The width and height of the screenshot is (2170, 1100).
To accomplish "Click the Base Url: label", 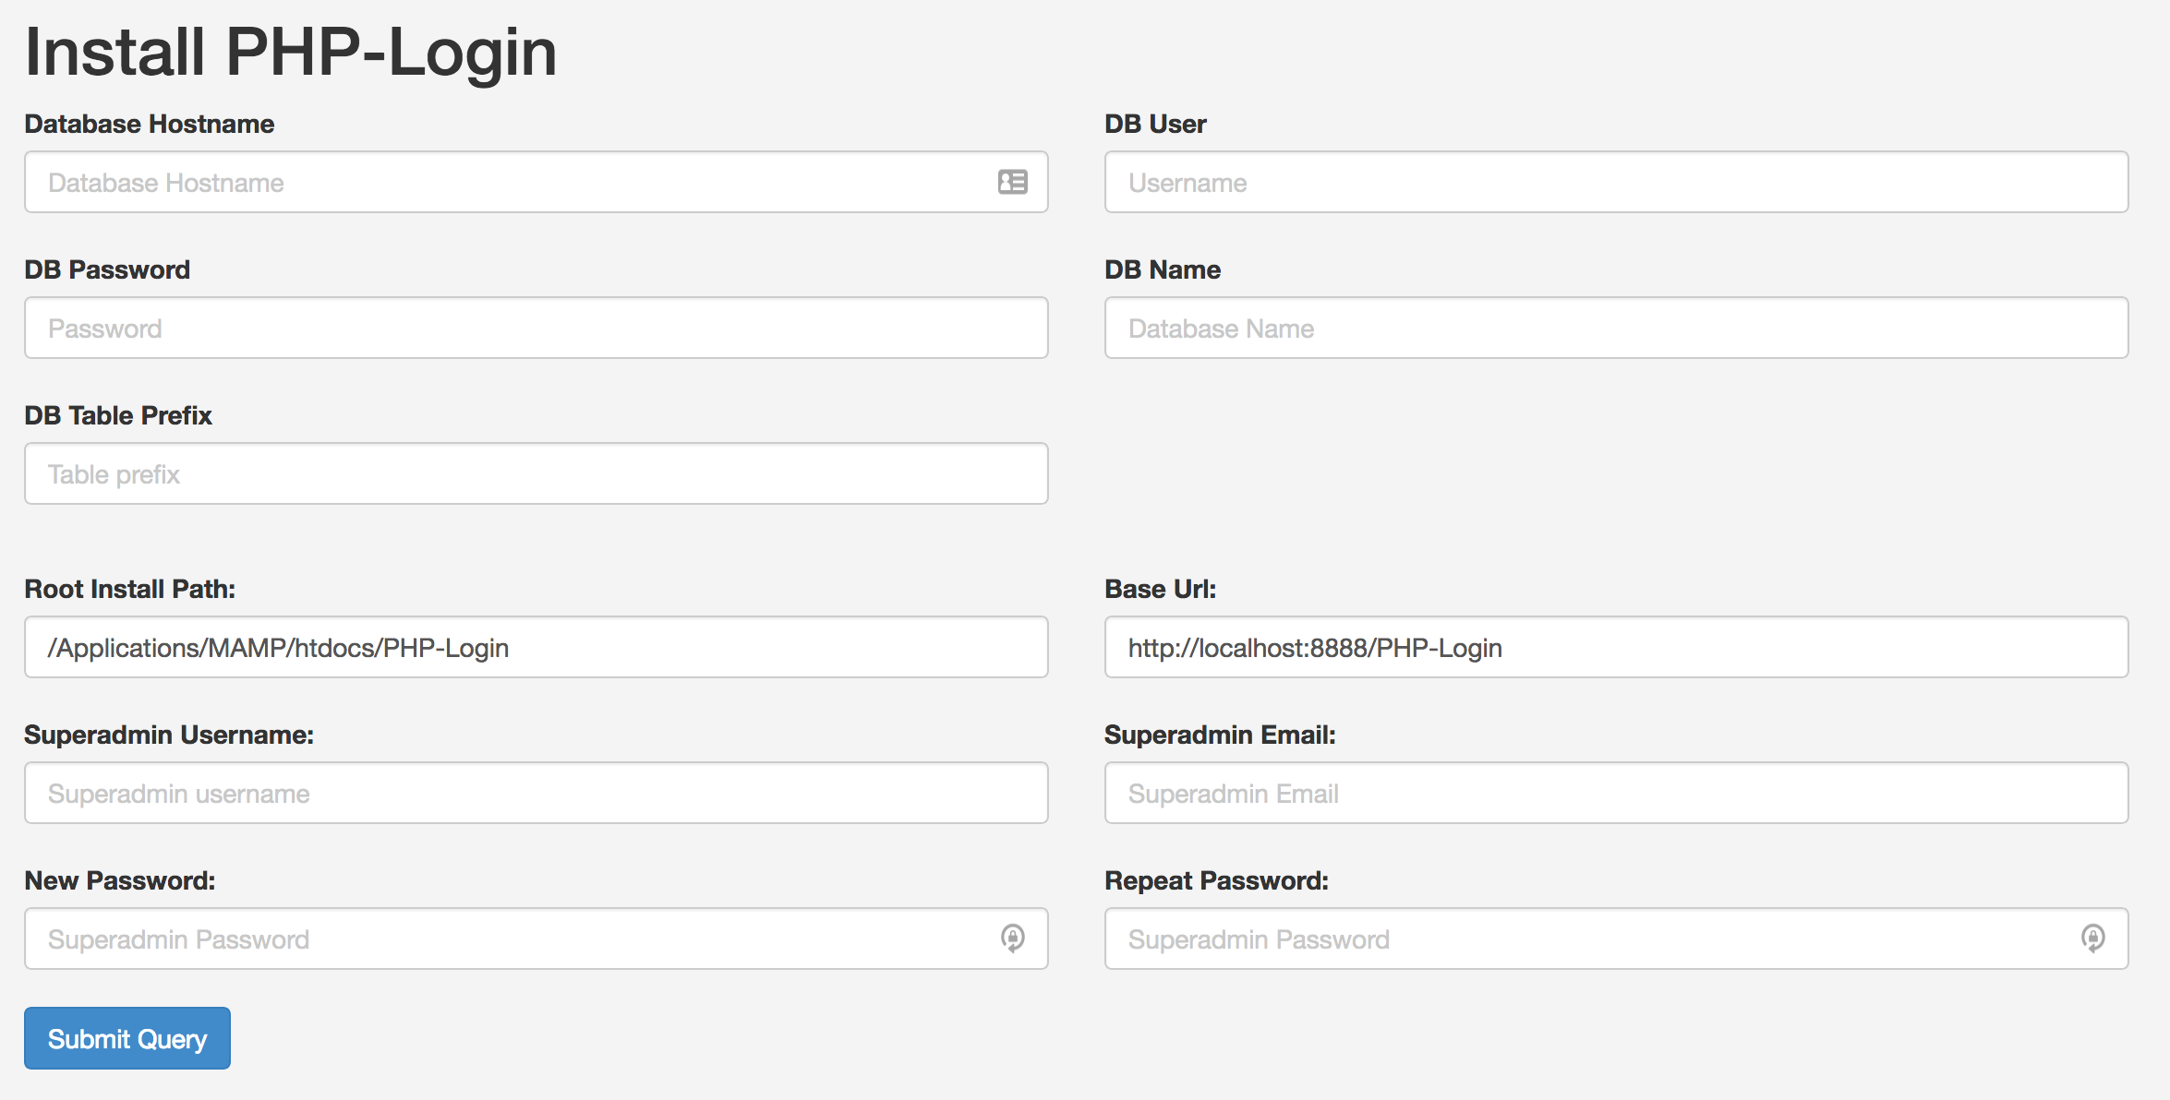I will tap(1161, 589).
